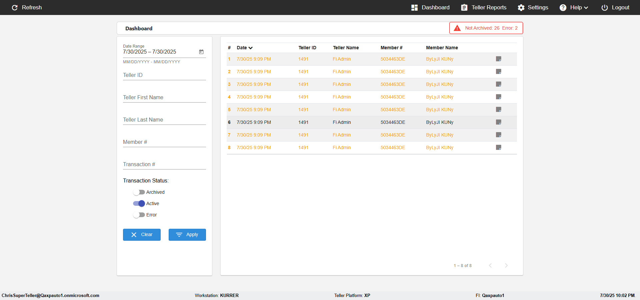Go to previous page arrow

click(x=490, y=265)
